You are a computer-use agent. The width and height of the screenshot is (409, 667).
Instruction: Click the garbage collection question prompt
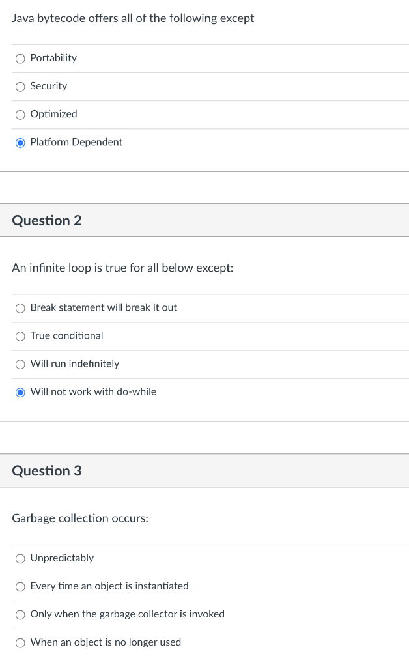(79, 518)
